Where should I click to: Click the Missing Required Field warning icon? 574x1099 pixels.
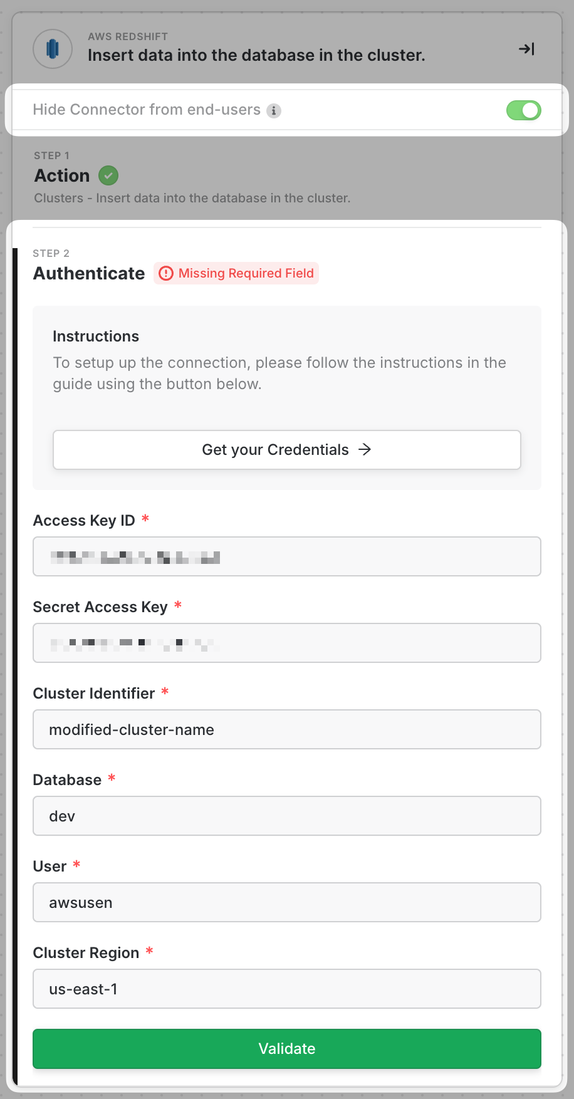[165, 274]
